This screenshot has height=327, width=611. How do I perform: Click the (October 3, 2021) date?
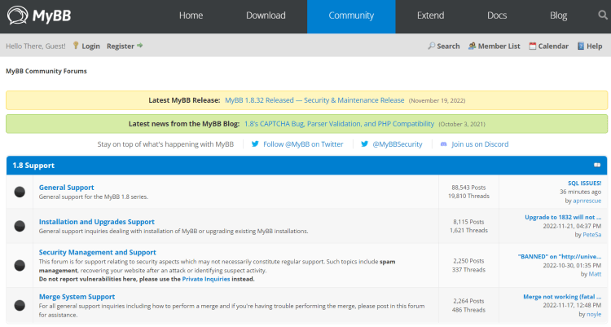[x=462, y=124]
